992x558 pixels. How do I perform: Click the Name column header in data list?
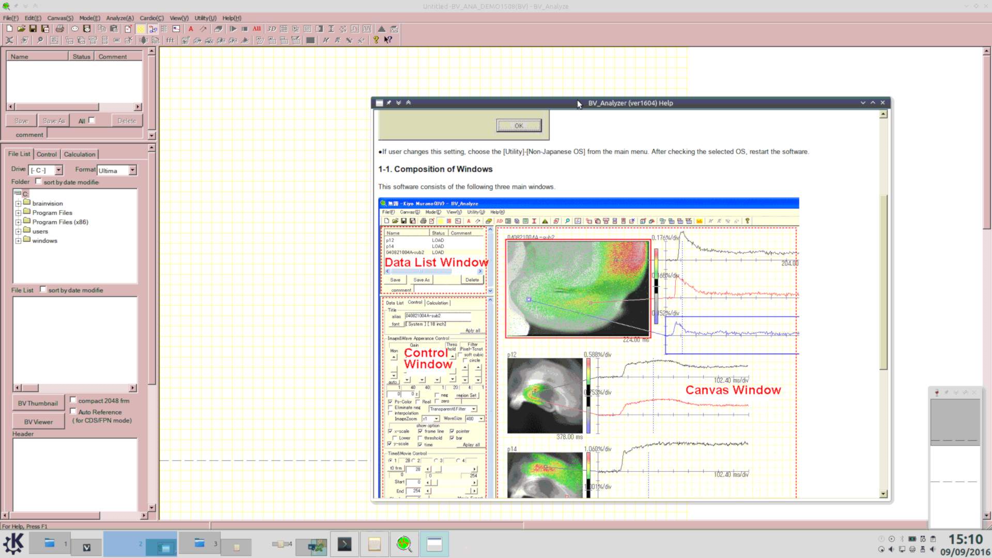click(x=37, y=56)
